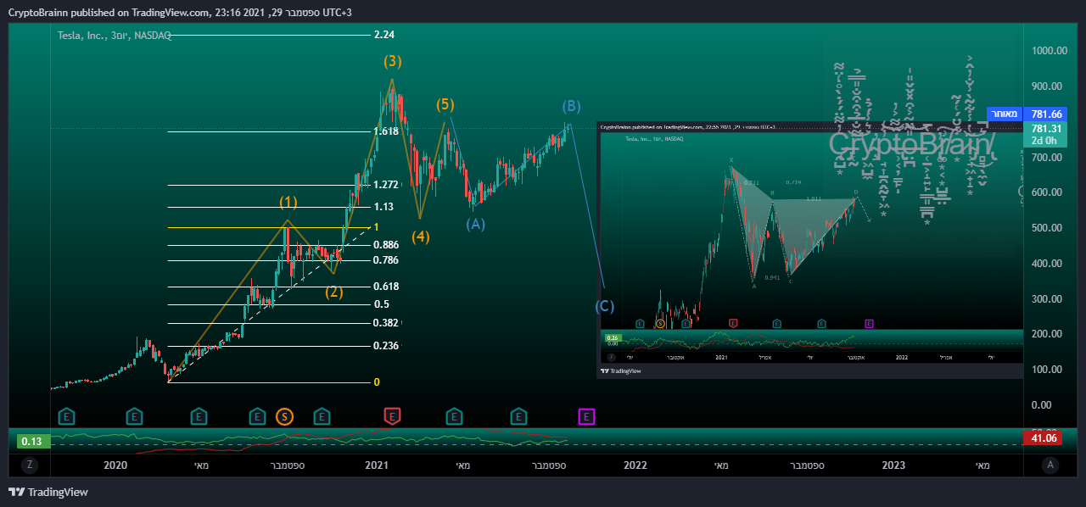Click the green E marker directly left of orange S
The width and height of the screenshot is (1086, 507).
[x=258, y=416]
